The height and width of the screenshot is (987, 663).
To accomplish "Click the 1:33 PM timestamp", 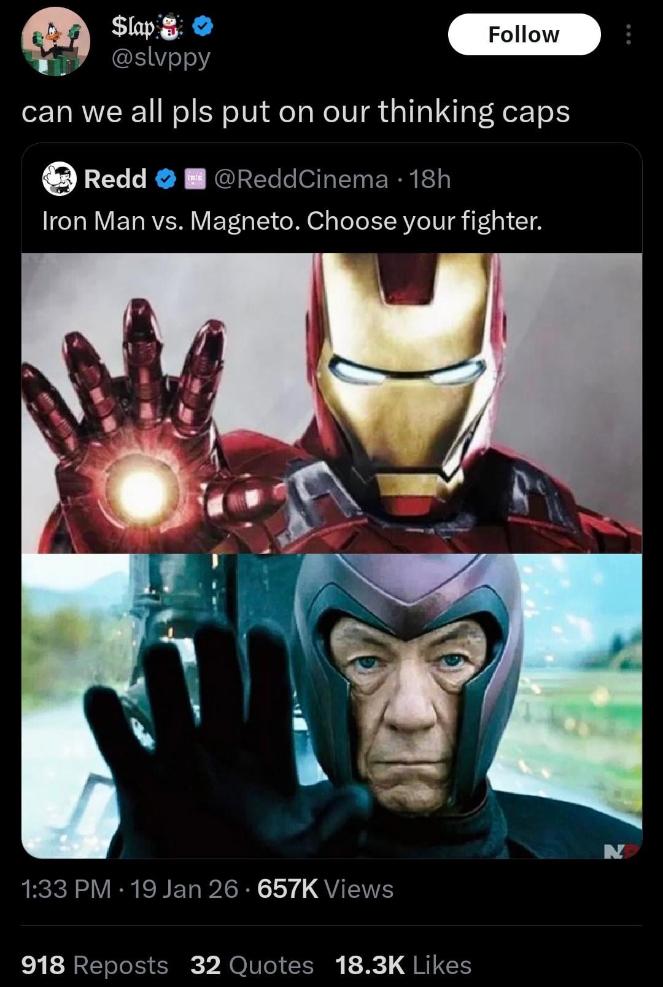I will tap(66, 889).
